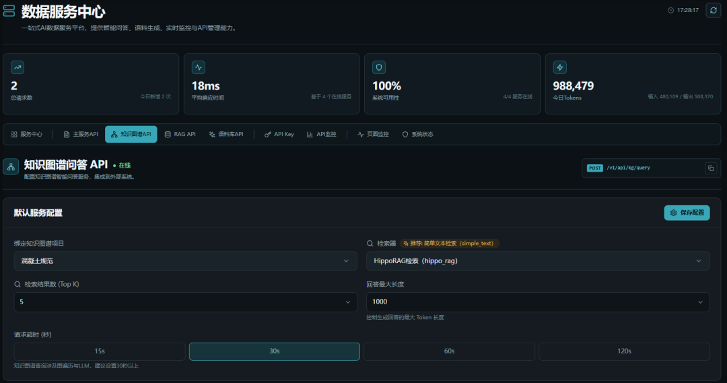Click the clock icon beside 17:28:17
Screen dimensions: 727x383
coord(670,10)
